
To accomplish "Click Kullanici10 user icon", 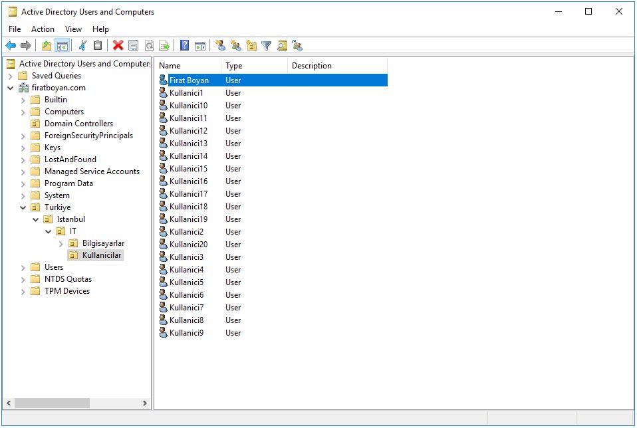I will click(x=164, y=105).
